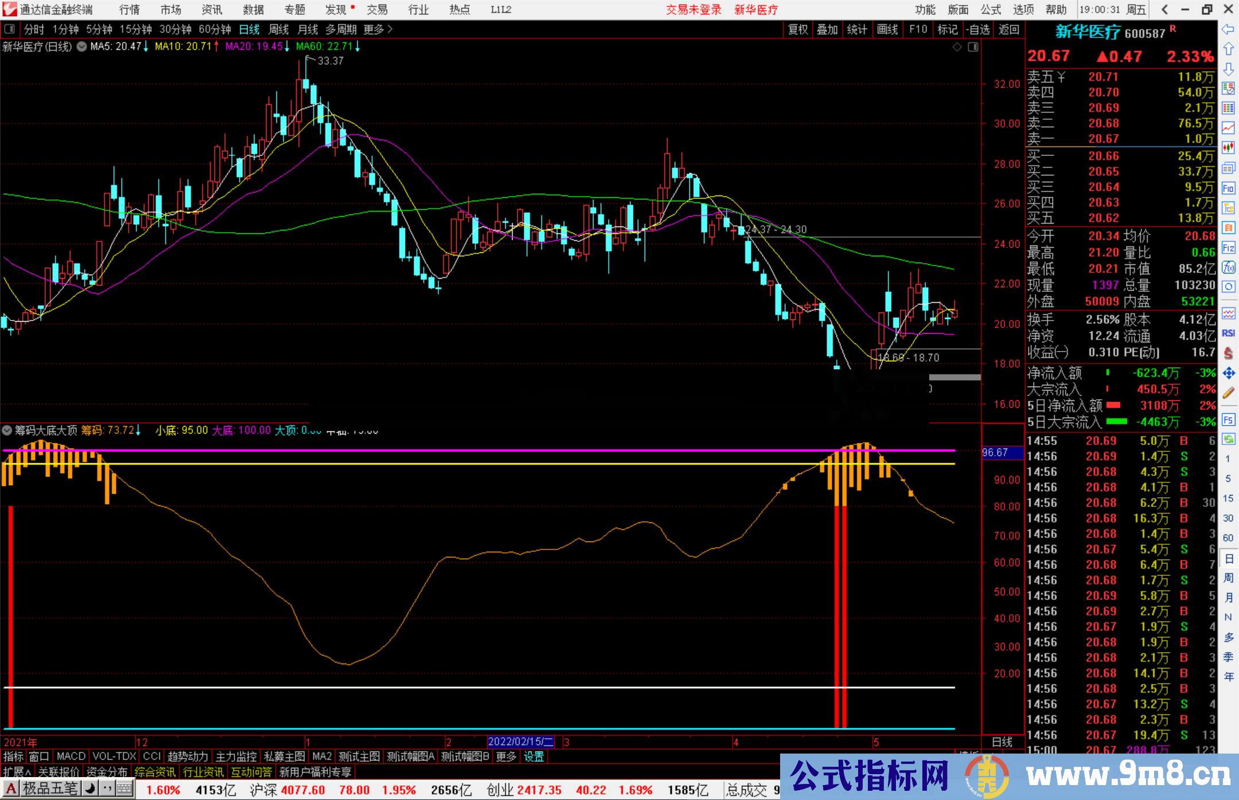Image resolution: width=1239 pixels, height=800 pixels.
Task: Expand dropdown next to 新华医疗(日线) title
Action: [x=82, y=46]
